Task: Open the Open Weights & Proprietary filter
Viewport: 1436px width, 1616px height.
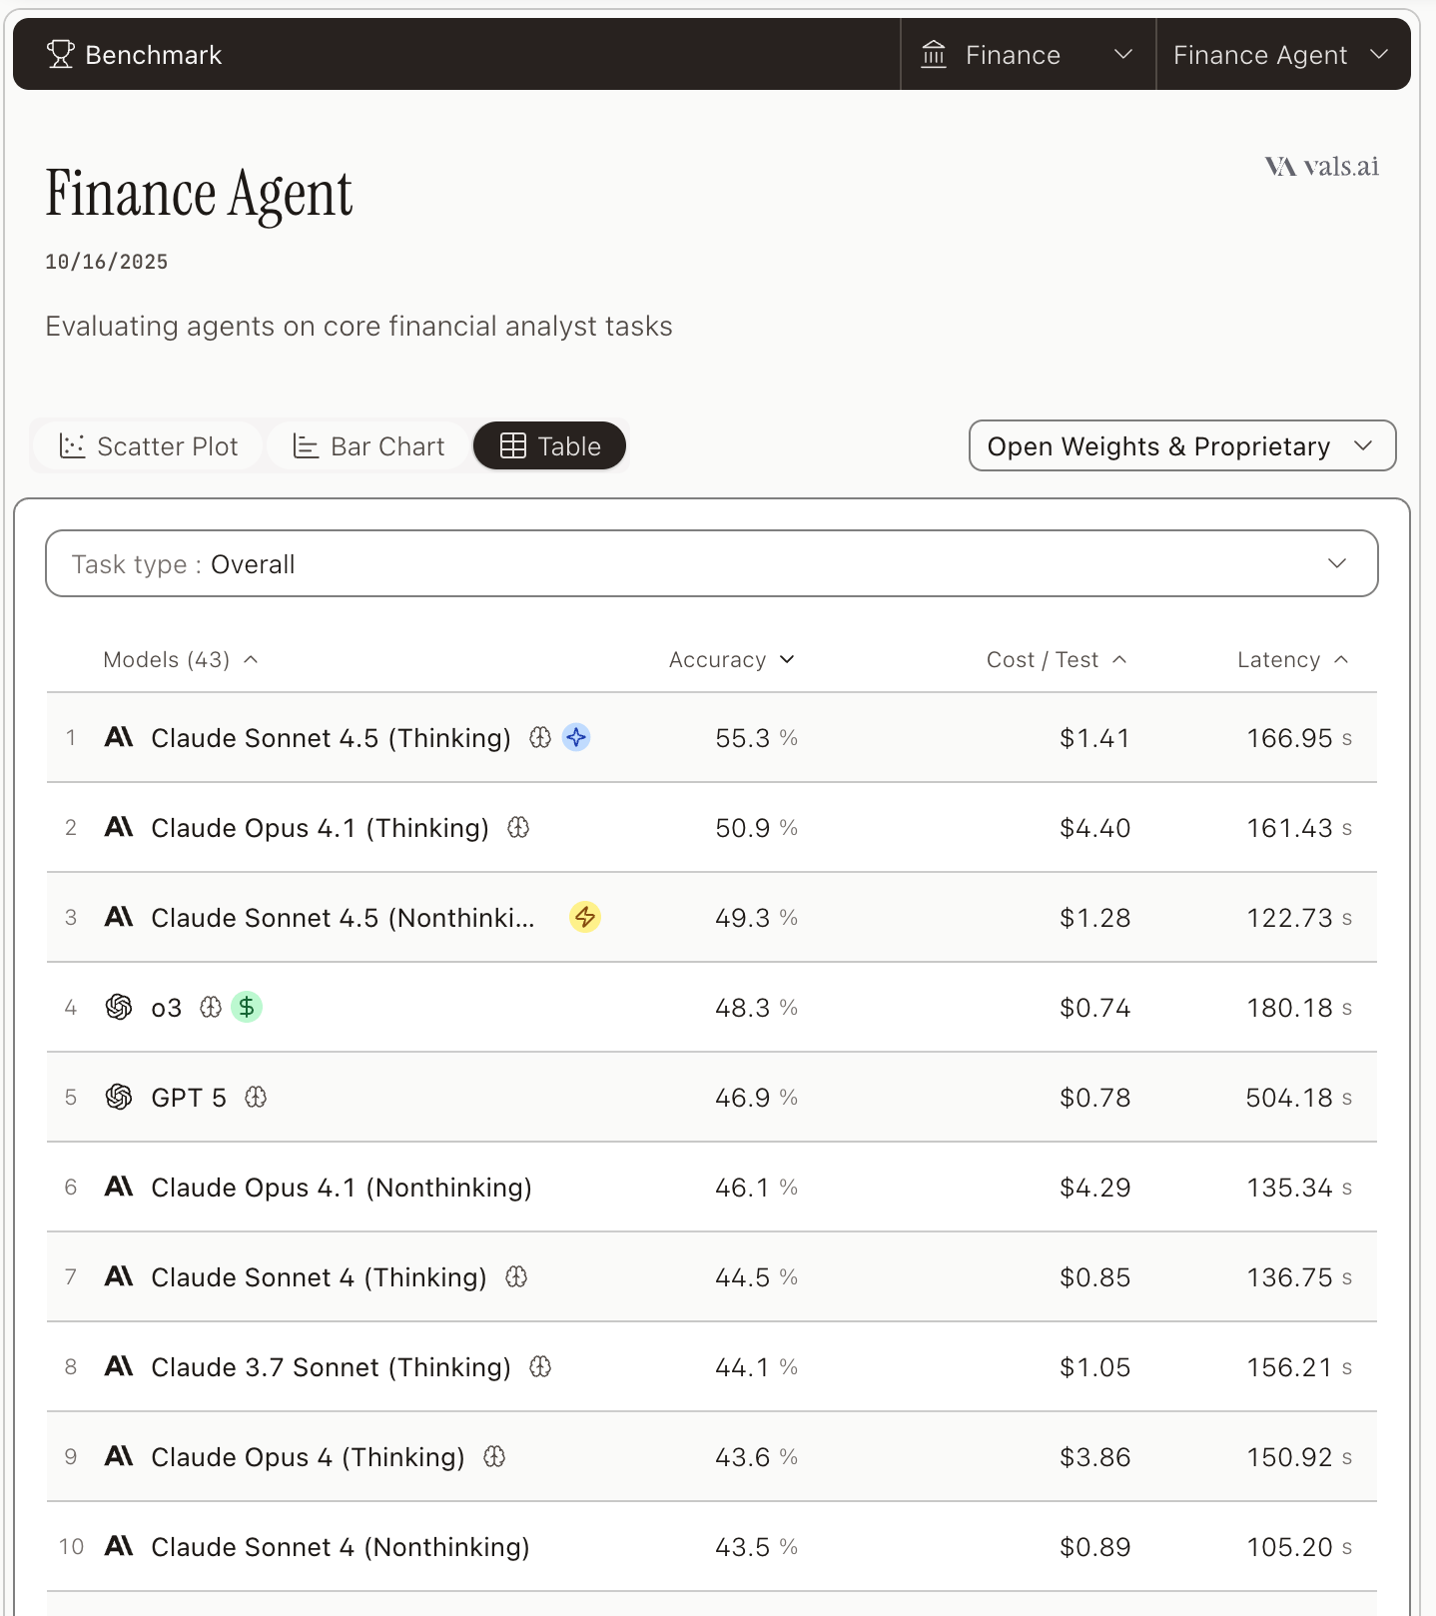Action: pyautogui.click(x=1182, y=445)
